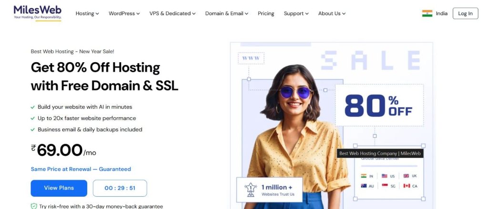Expand the About Us menu
The image size is (488, 209).
point(332,13)
